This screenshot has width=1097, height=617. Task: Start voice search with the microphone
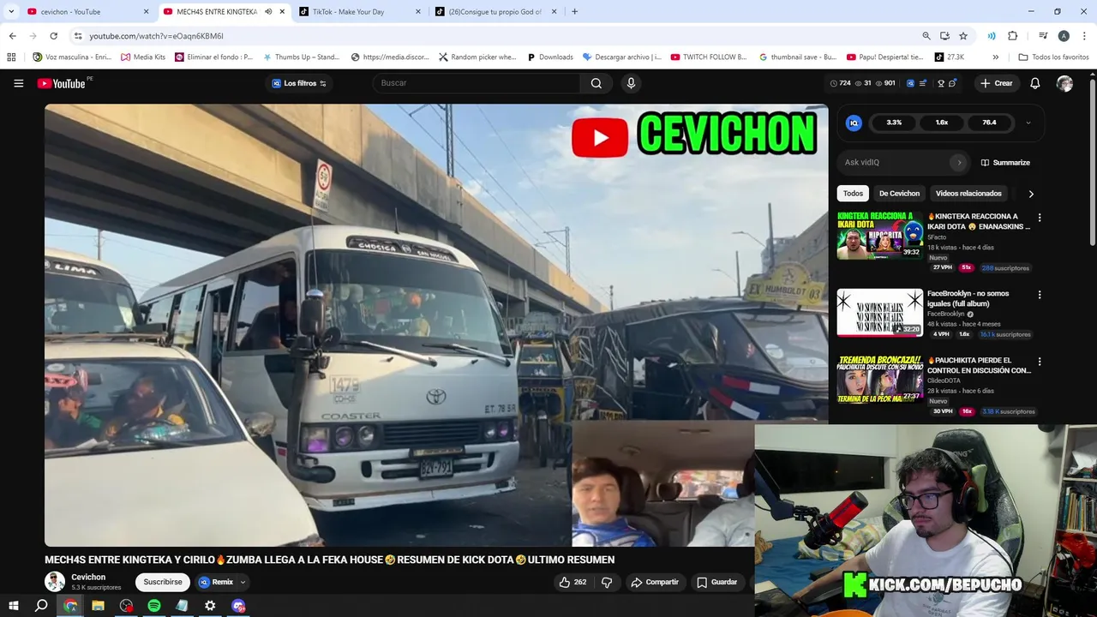[631, 83]
